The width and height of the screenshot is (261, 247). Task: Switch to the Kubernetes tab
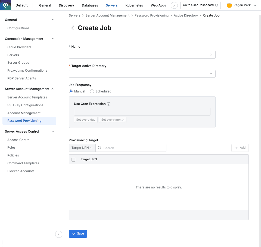(134, 5)
